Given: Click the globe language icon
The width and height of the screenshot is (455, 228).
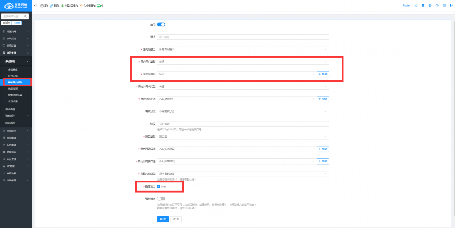Looking at the screenshot, I should (430, 5).
